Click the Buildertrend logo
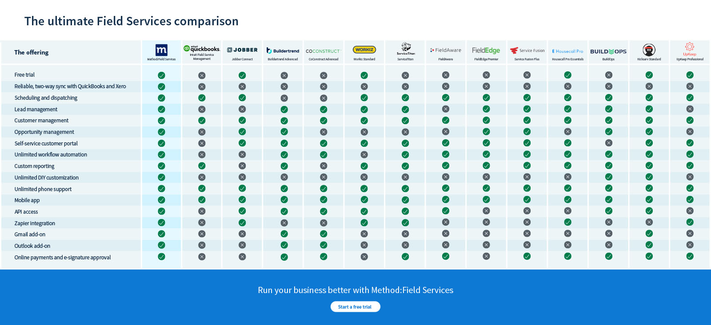The height and width of the screenshot is (325, 711). coord(283,51)
